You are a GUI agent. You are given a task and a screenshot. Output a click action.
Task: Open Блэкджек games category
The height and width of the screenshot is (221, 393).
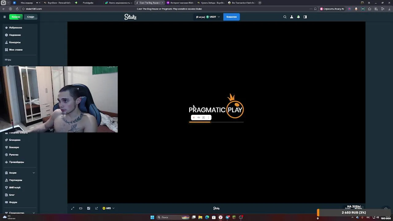(x=15, y=140)
